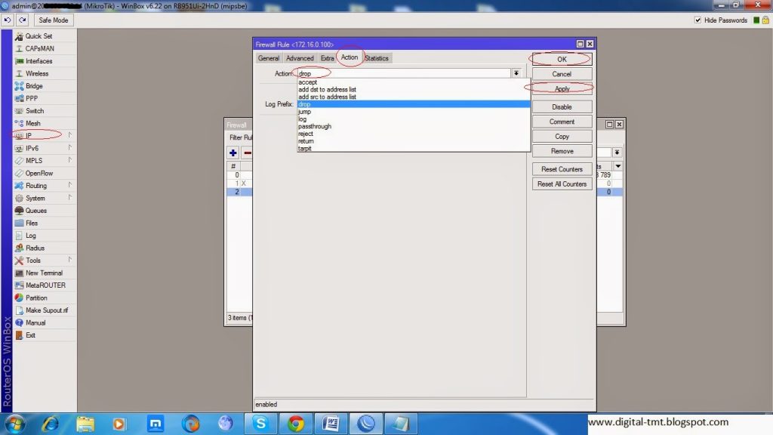Click the red minus remove-rule button
This screenshot has width=773, height=435.
[x=248, y=153]
